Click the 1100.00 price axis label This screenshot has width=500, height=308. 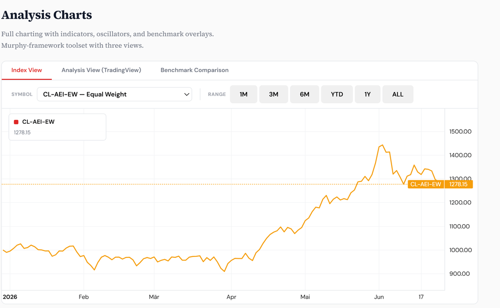459,226
